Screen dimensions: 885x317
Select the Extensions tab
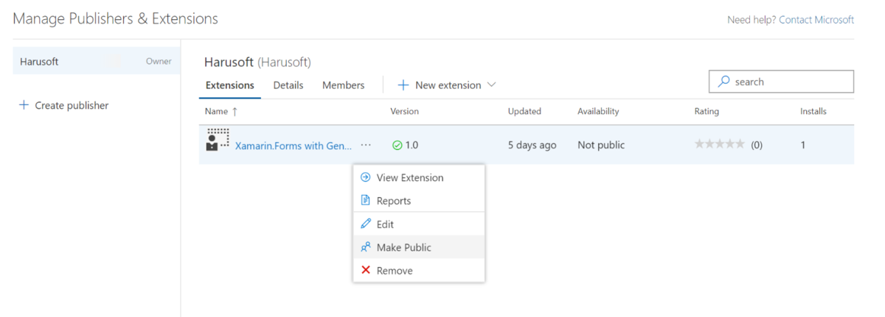[229, 85]
